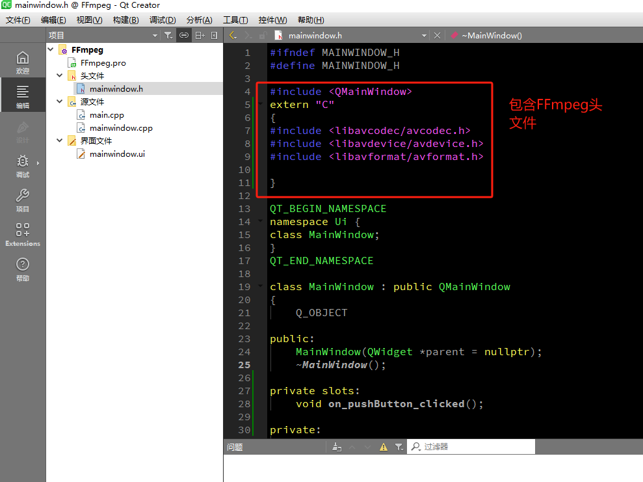Image resolution: width=643 pixels, height=482 pixels.
Task: Go back with the yellow arrow
Action: tap(233, 36)
